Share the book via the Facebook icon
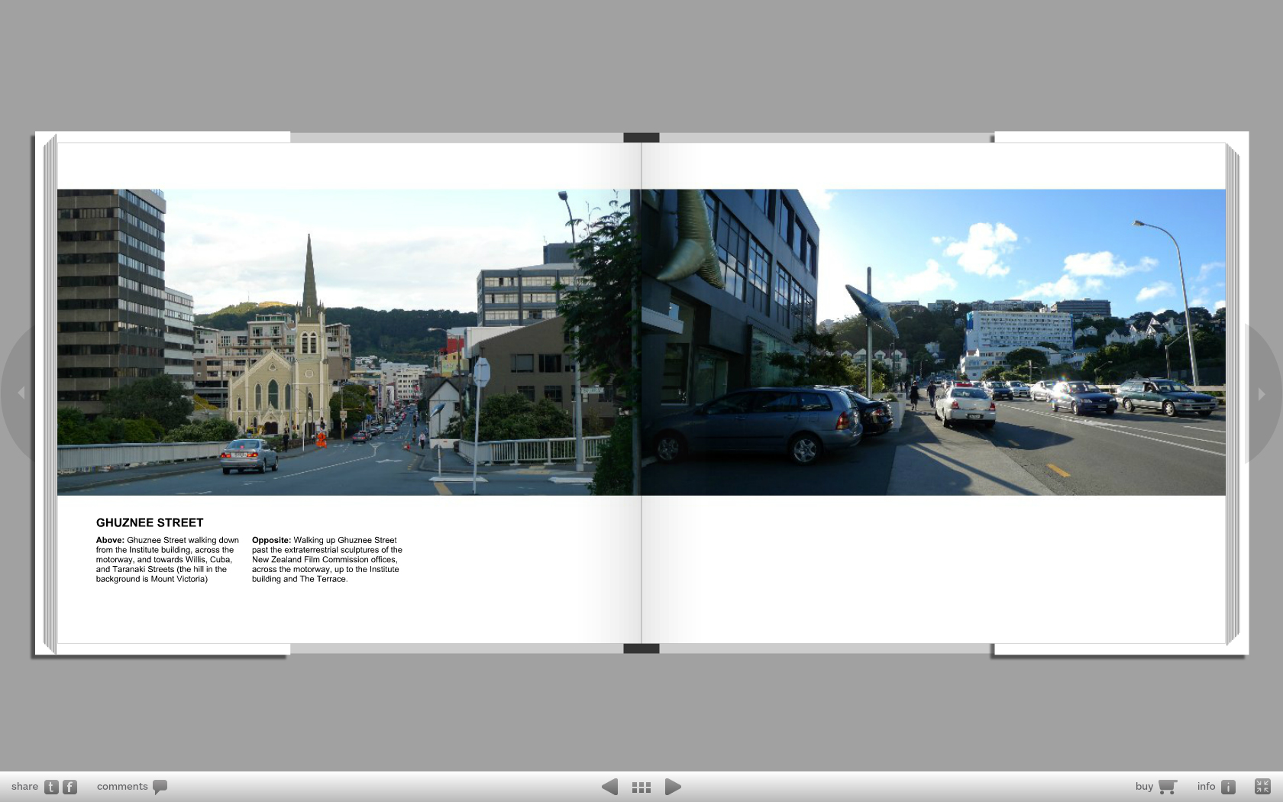 click(x=69, y=787)
